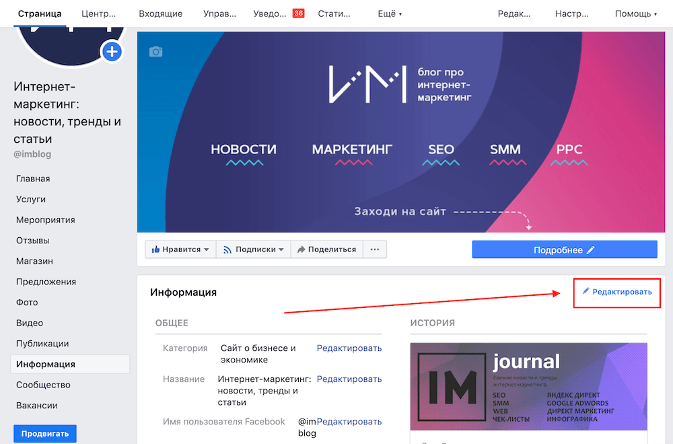Edit Имя пользователя Facebook via Редактировать
Viewport: 673px width, 444px height.
349,422
